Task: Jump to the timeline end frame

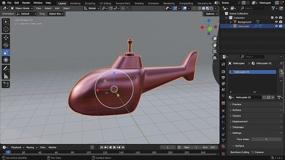Action: (123, 147)
